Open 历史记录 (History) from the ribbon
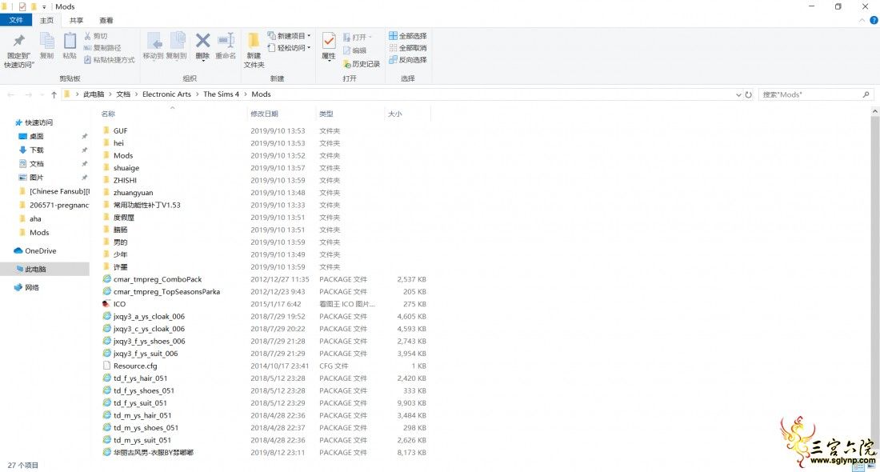Screen dimensions: 880x472 click(362, 64)
